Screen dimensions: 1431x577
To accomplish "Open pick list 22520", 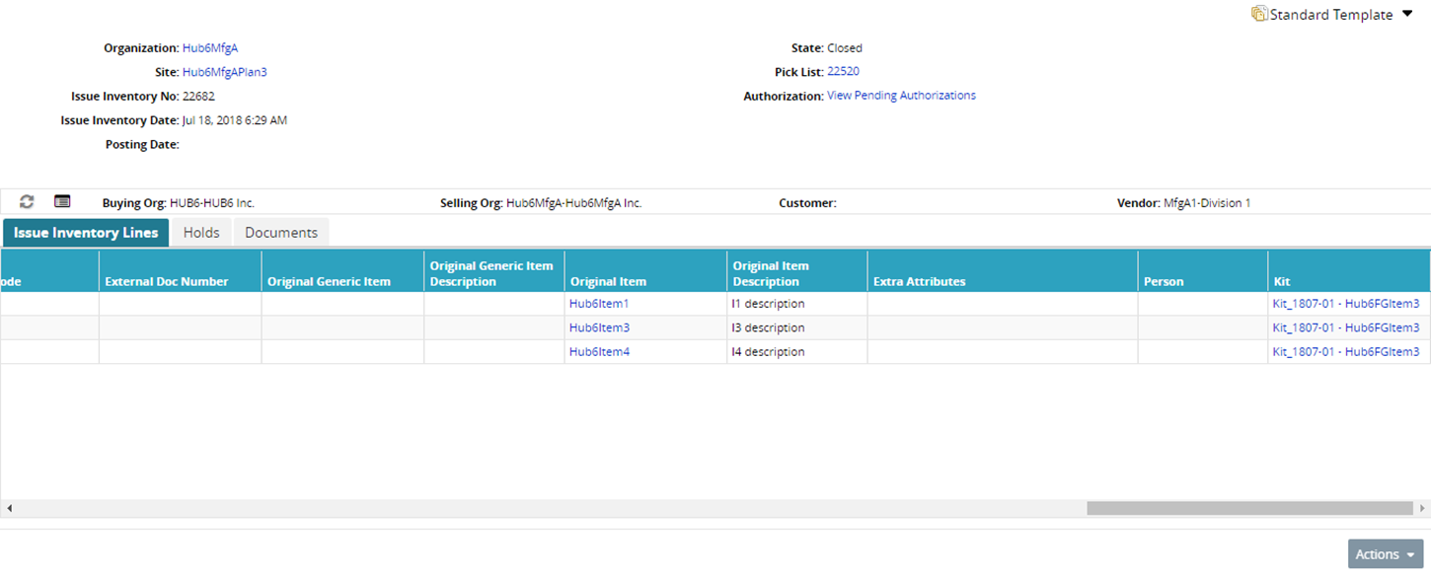I will [843, 72].
